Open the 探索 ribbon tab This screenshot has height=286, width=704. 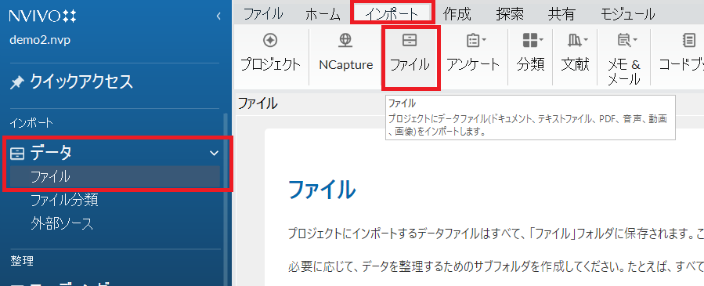click(510, 14)
